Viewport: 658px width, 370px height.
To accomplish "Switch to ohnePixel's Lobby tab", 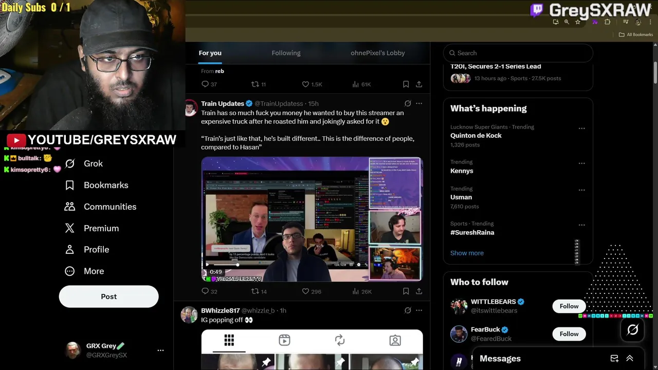I will click(x=378, y=53).
